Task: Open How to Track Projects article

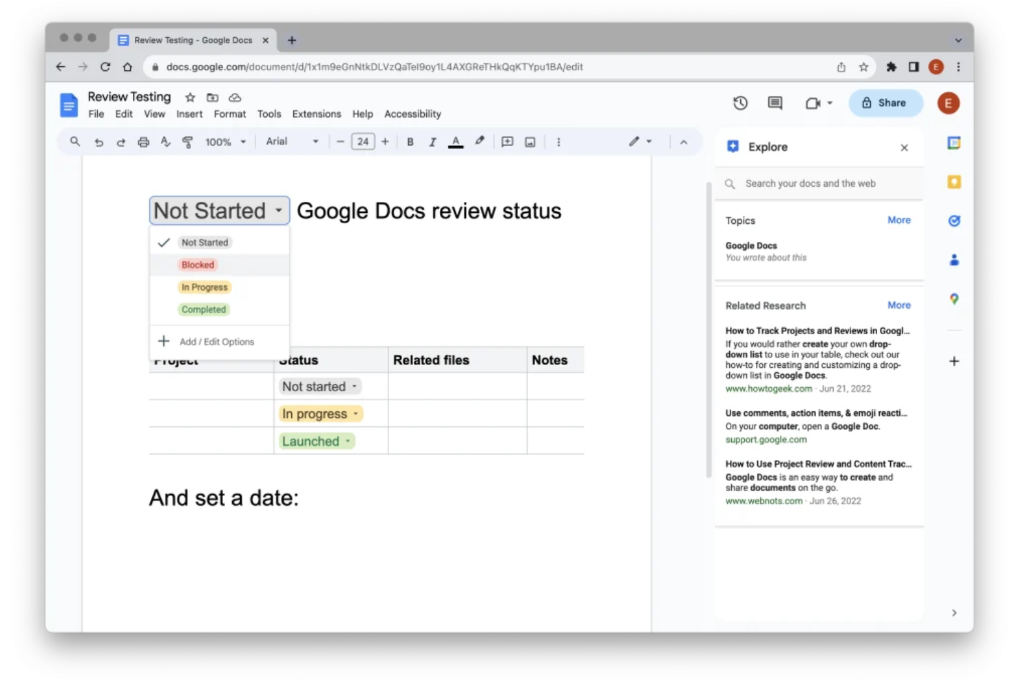Action: [817, 331]
